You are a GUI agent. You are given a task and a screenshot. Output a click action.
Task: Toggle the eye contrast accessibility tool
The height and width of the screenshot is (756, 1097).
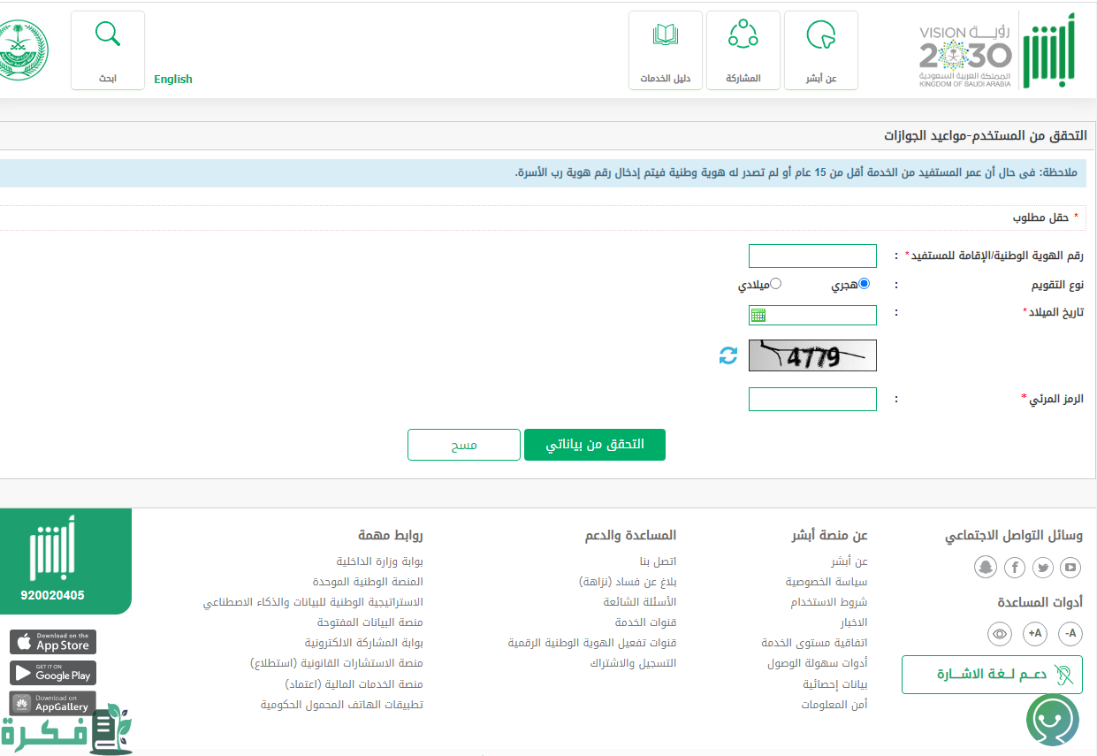coord(1000,633)
